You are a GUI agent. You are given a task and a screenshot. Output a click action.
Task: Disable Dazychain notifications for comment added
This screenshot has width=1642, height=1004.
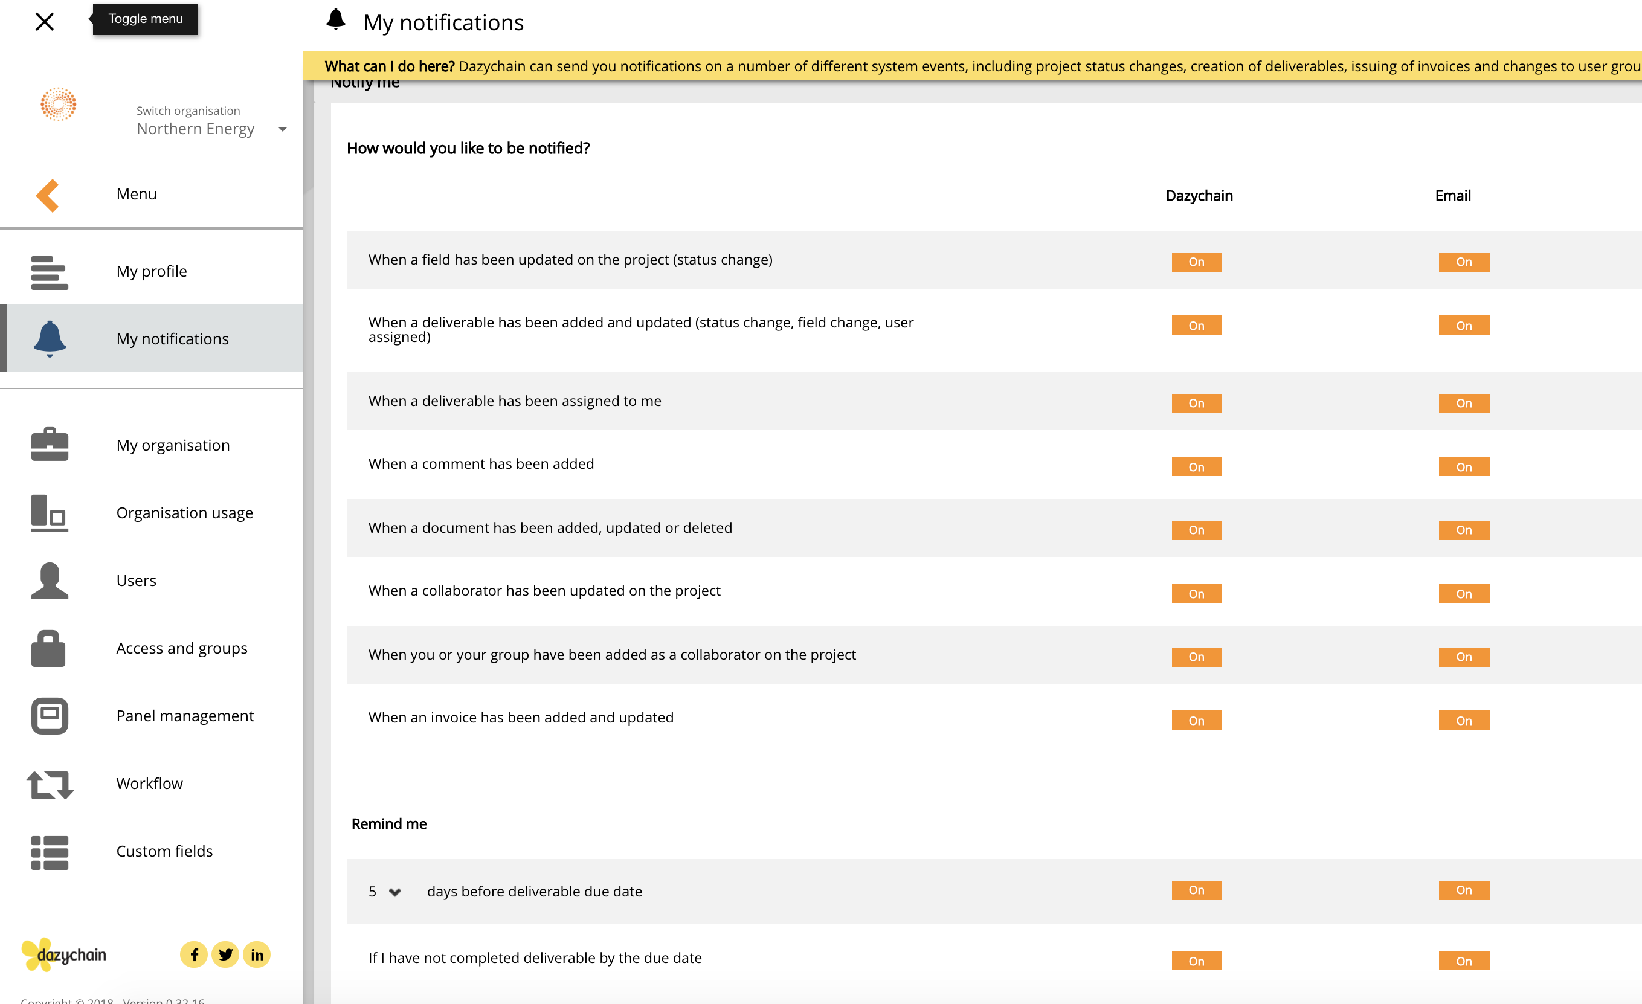click(x=1196, y=466)
